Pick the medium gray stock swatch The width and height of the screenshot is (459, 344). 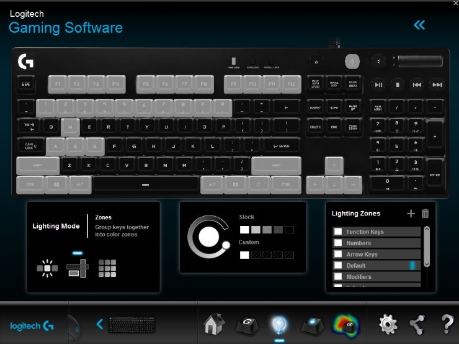point(267,230)
